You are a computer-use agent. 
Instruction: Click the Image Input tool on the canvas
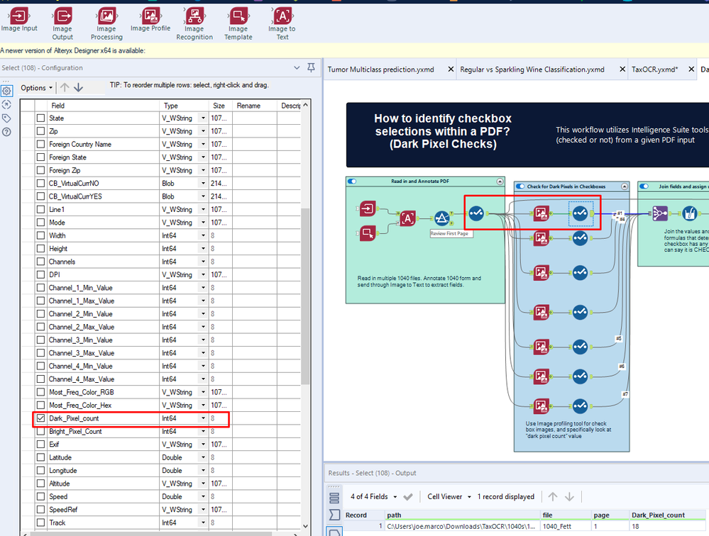(x=368, y=208)
